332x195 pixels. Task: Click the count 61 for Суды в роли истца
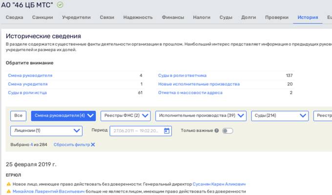click(140, 93)
